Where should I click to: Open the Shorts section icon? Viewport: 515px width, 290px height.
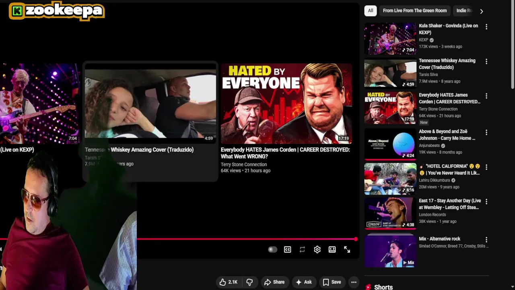pos(368,287)
